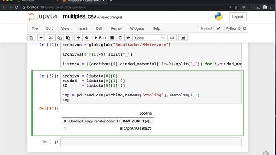Reload page in browser toolbar
Image resolution: width=276 pixels, height=155 pixels.
point(16,7)
